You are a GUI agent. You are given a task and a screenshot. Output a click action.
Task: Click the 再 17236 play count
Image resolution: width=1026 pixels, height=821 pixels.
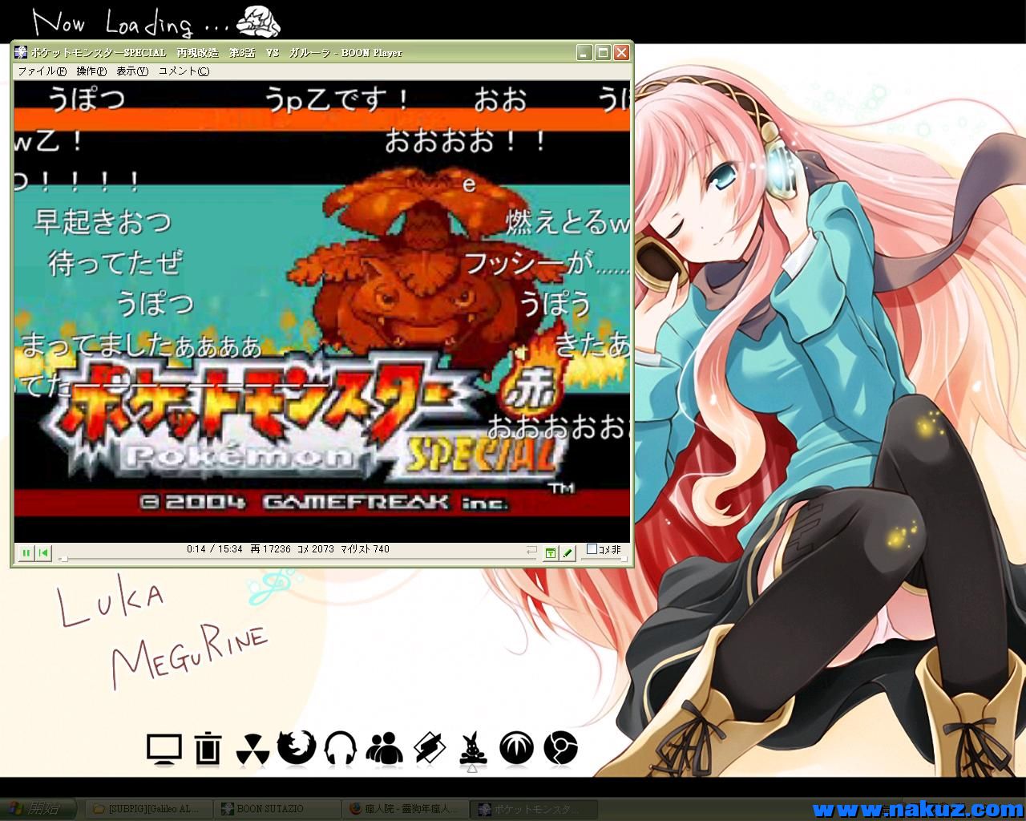(270, 549)
